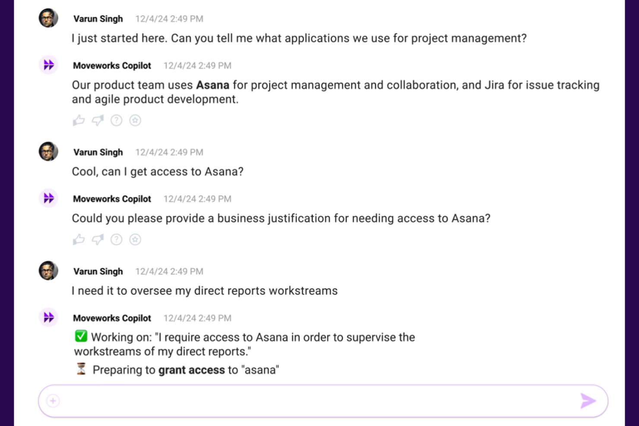Screen dimensions: 639x426
Task: Click star icon under the Asana/Jira answer
Action: (x=135, y=120)
